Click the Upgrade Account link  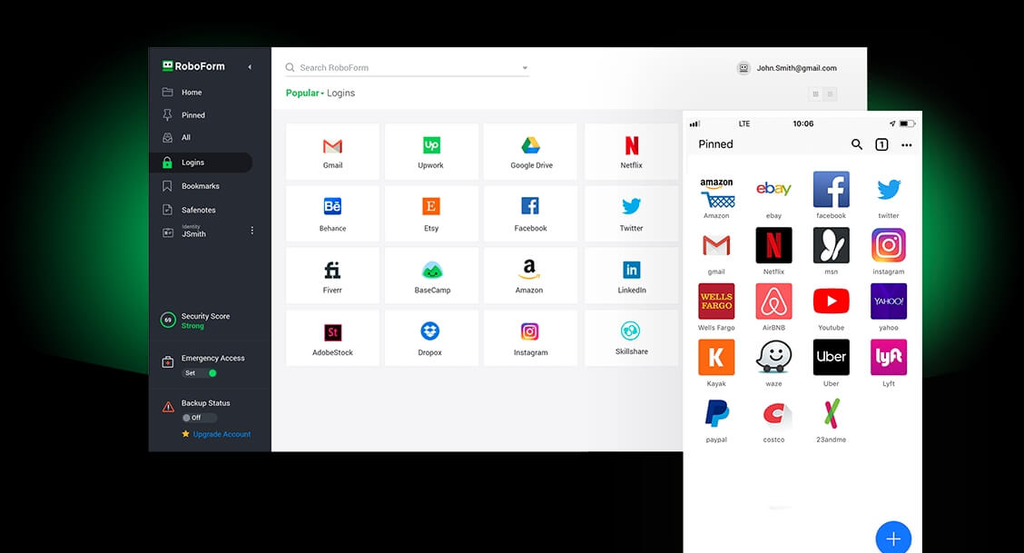click(x=222, y=434)
